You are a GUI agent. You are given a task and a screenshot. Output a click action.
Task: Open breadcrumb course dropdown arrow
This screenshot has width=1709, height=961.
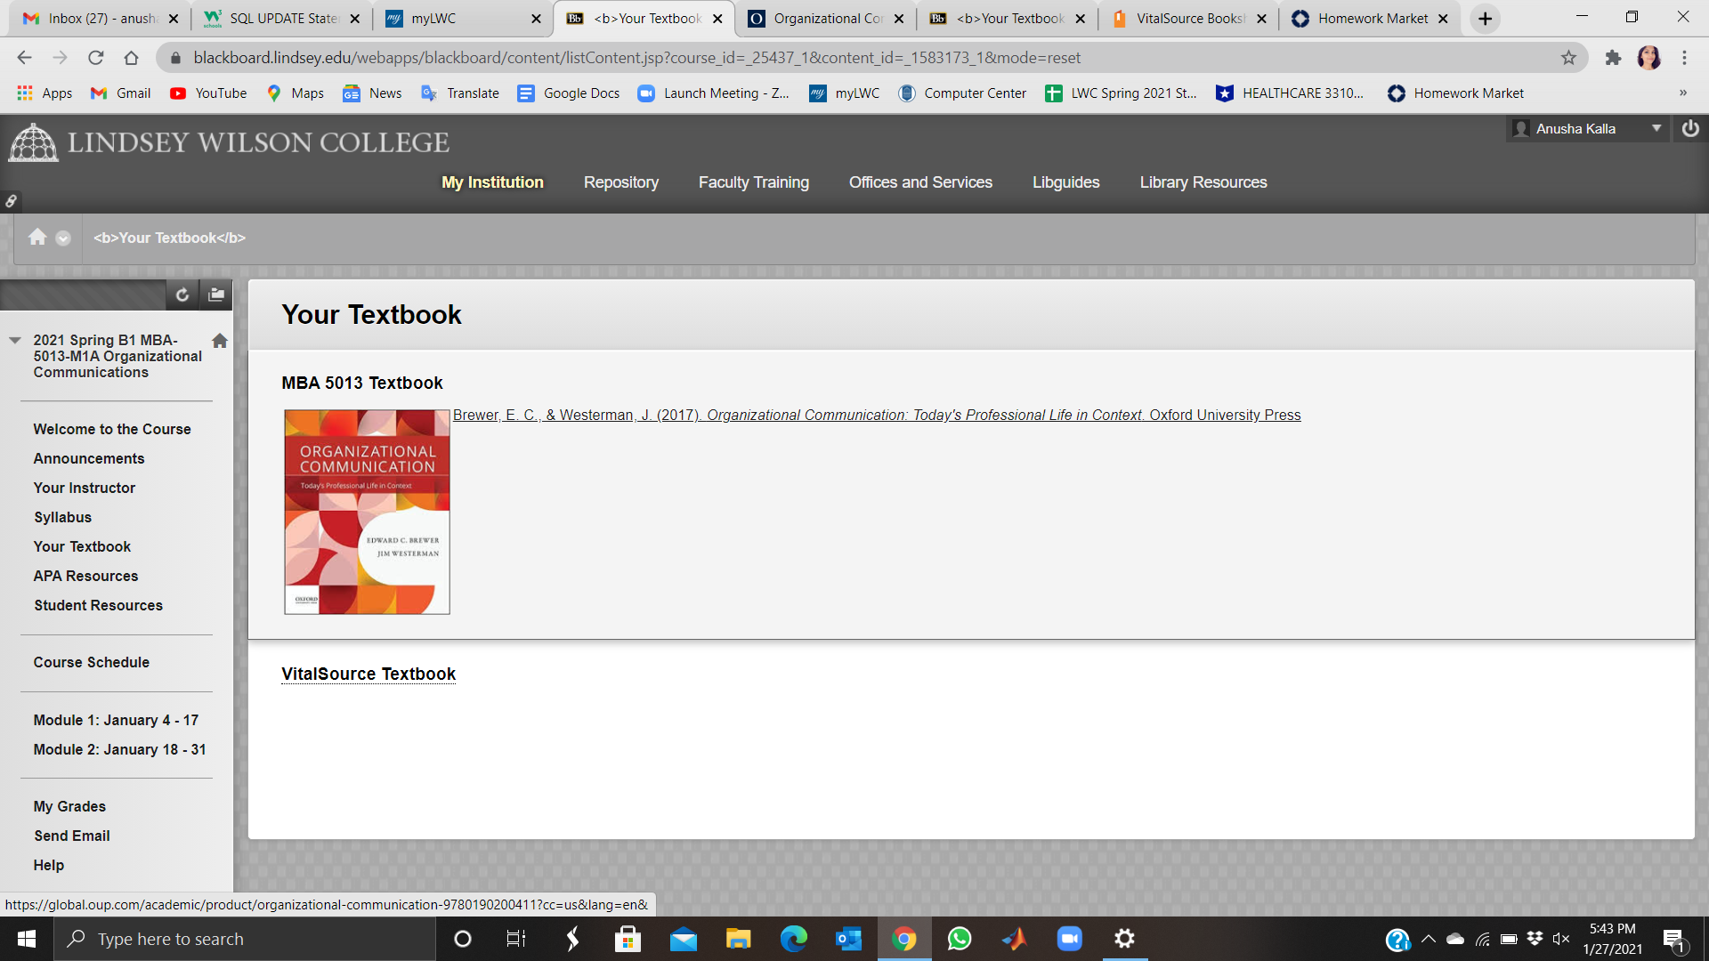point(63,238)
